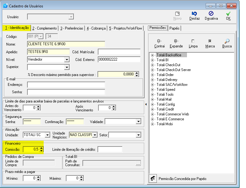The height and width of the screenshot is (188, 246).
Task: Click the Apelido field TESTE6.9R0
Action: pyautogui.click(x=48, y=52)
